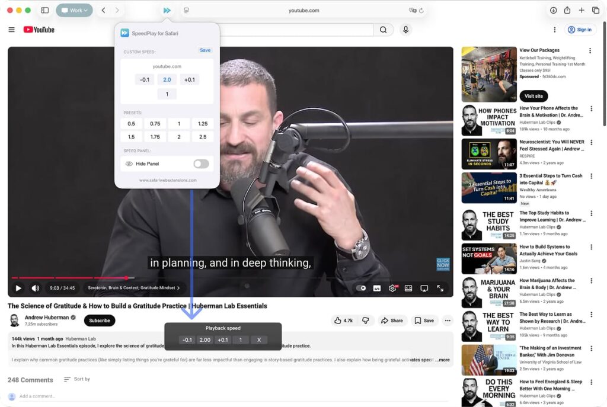Screen dimensions: 607x407
Task: Click the Subscribe button
Action: [100, 321]
